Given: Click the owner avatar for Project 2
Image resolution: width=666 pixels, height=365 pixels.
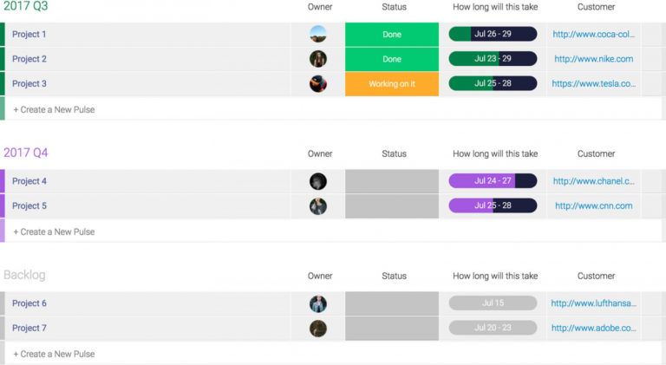Looking at the screenshot, I should pos(318,59).
